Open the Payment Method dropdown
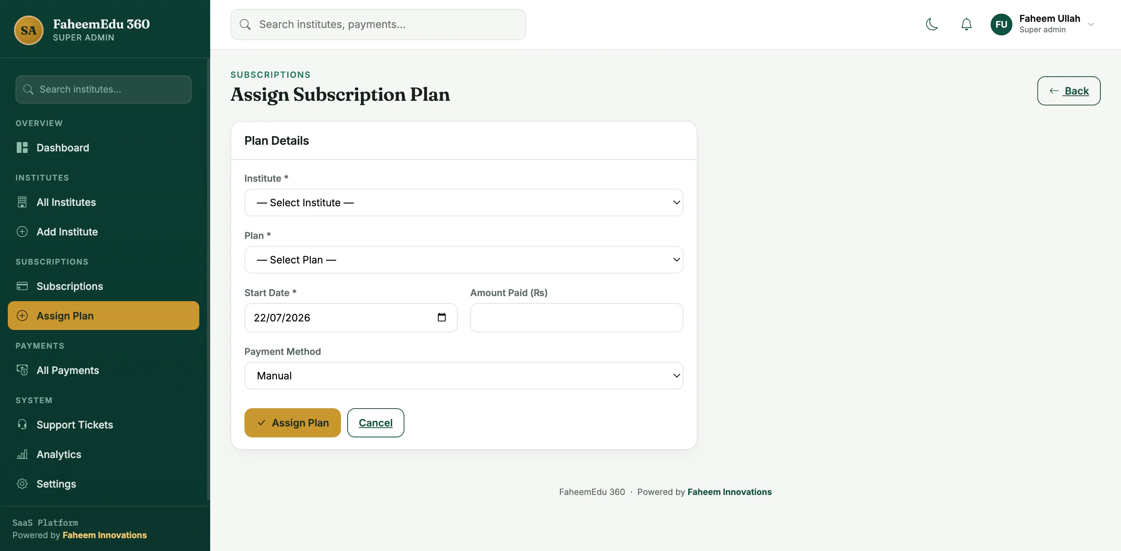The height and width of the screenshot is (551, 1121). point(464,376)
